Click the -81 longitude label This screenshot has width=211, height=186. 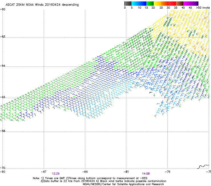126,172
